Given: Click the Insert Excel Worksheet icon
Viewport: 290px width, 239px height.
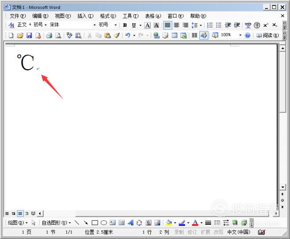Looking at the screenshot, I should (x=183, y=35).
